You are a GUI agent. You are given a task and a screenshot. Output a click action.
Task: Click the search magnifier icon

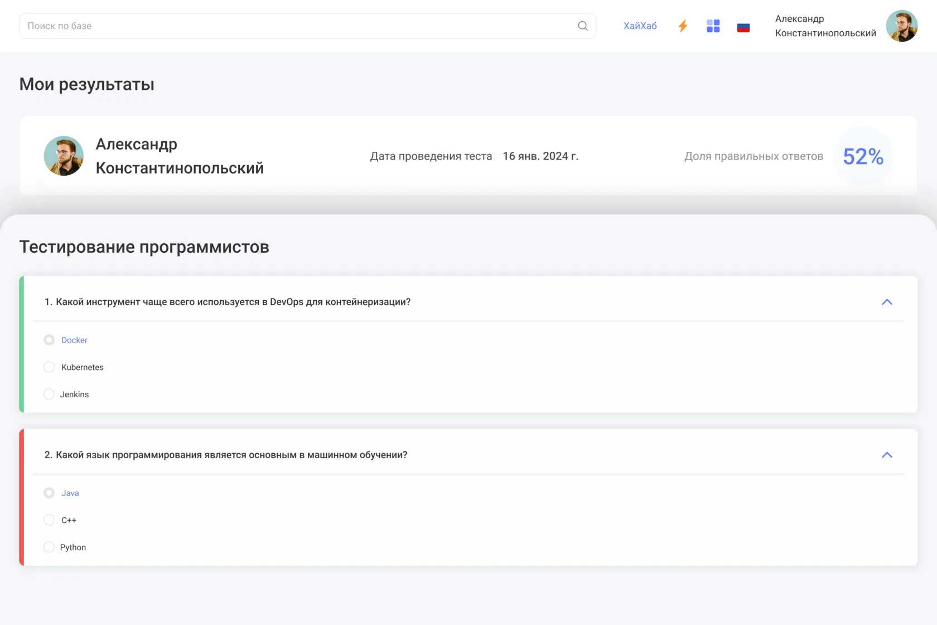(x=583, y=26)
